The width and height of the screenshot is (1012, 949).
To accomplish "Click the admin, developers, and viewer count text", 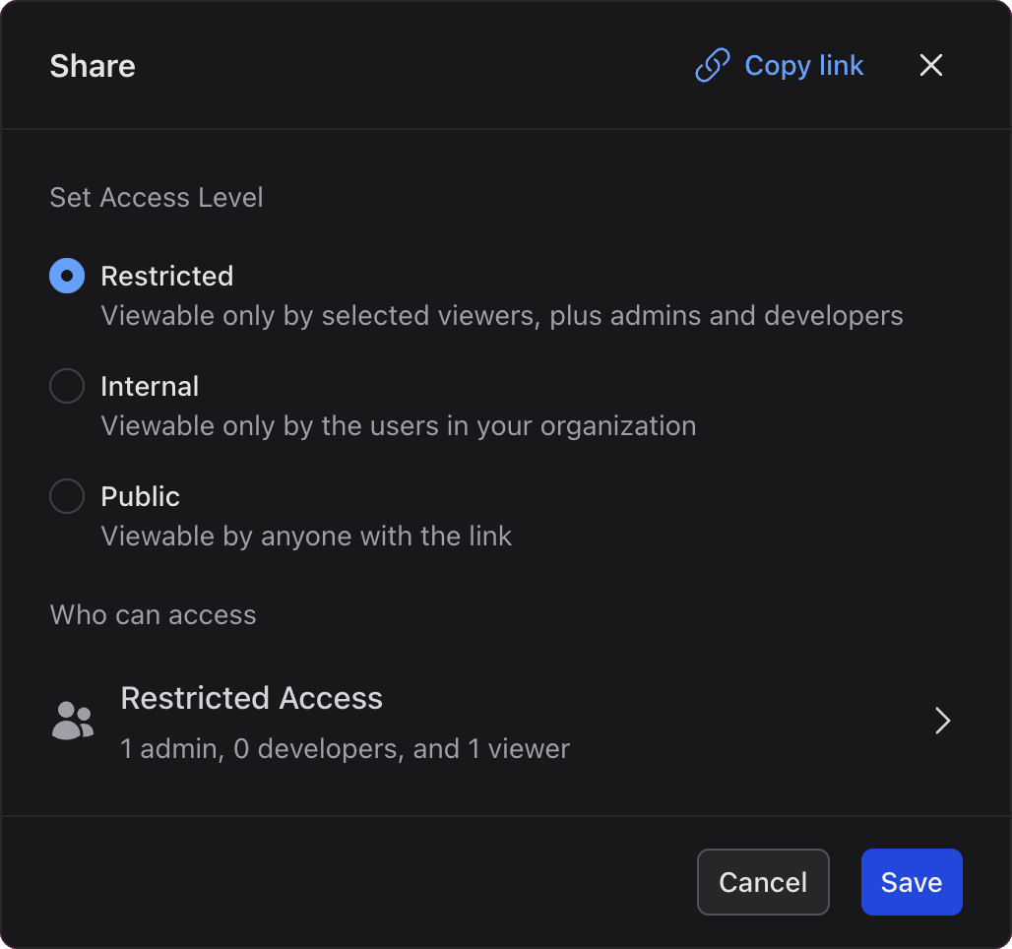I will tap(345, 749).
